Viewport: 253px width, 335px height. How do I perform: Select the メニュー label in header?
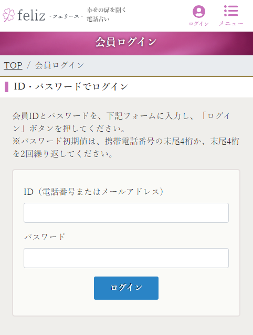point(231,24)
